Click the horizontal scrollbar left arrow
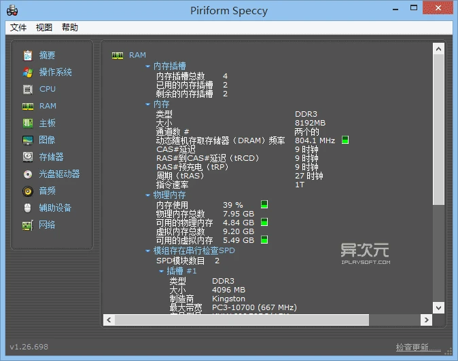 [x=109, y=320]
